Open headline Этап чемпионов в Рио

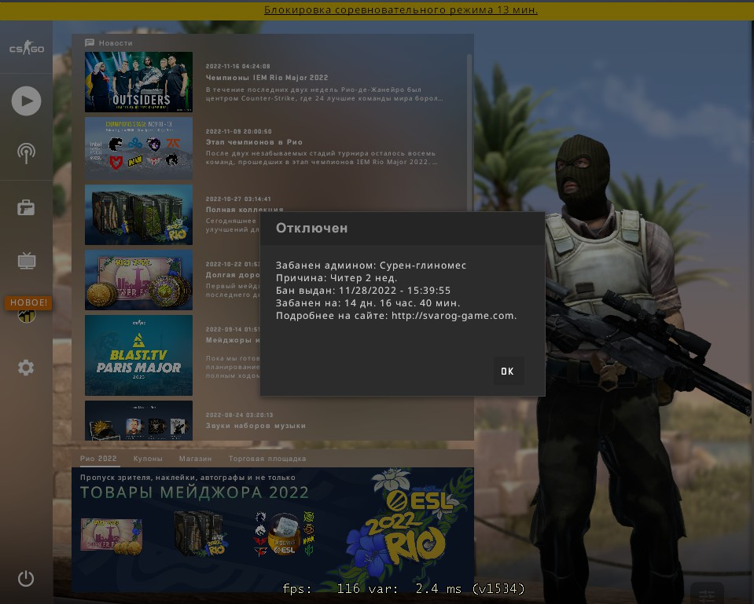tap(254, 142)
